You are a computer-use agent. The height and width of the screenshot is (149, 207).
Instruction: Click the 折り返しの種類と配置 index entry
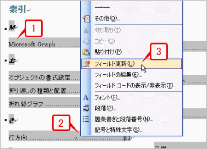(38, 91)
